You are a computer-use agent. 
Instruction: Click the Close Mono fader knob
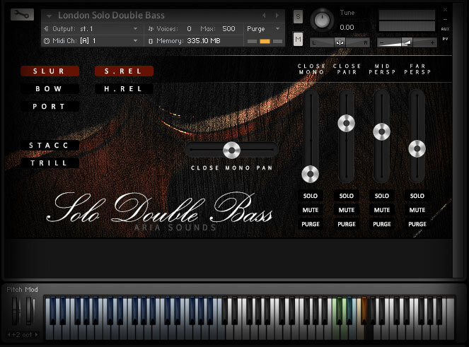(310, 174)
